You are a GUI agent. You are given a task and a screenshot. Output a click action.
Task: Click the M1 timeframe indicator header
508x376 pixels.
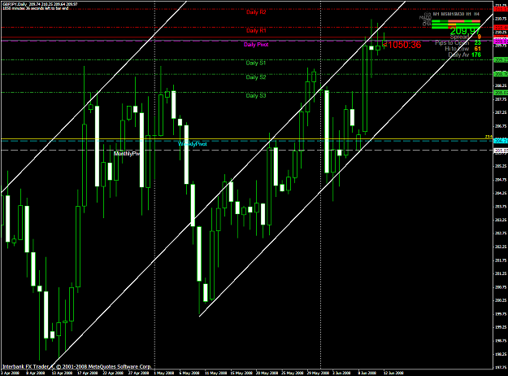[436, 15]
